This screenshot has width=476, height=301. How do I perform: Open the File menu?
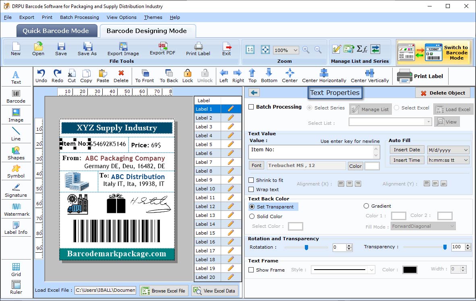[8, 17]
